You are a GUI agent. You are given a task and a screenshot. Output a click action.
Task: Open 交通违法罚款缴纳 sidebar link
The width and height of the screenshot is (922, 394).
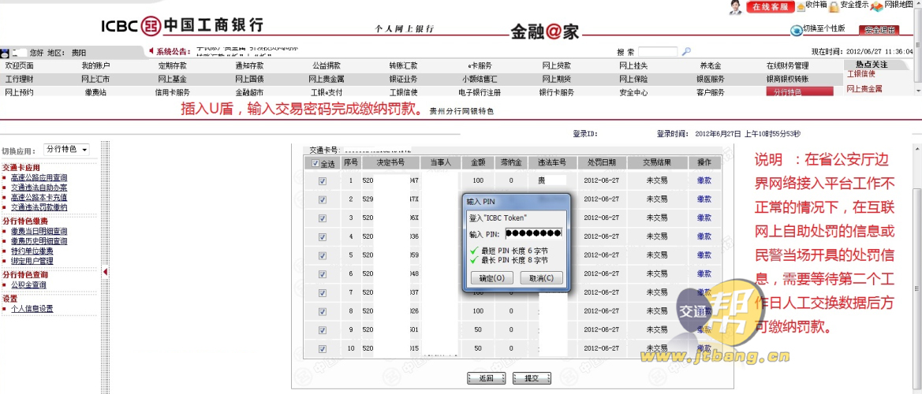(x=39, y=207)
